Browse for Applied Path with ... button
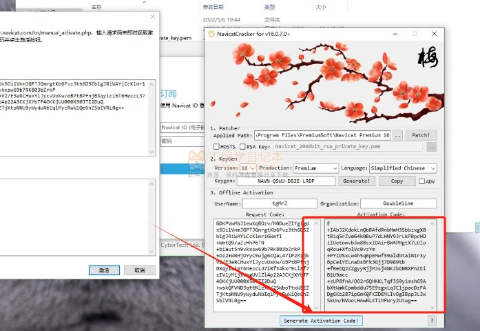 point(397,135)
